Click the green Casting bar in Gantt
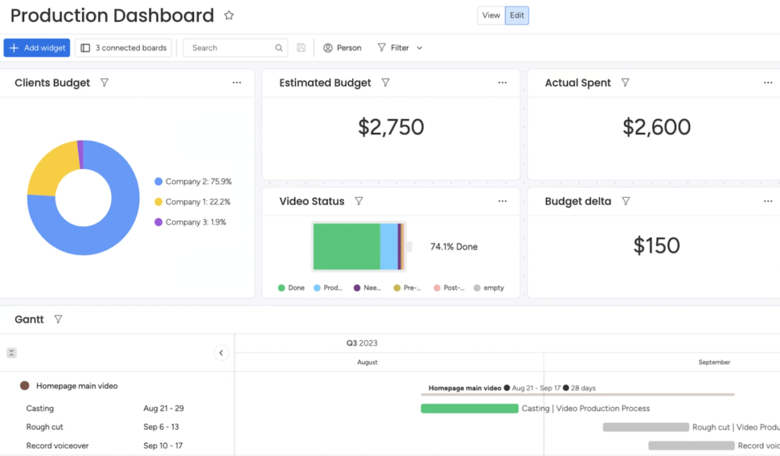The image size is (780, 456). coord(469,408)
